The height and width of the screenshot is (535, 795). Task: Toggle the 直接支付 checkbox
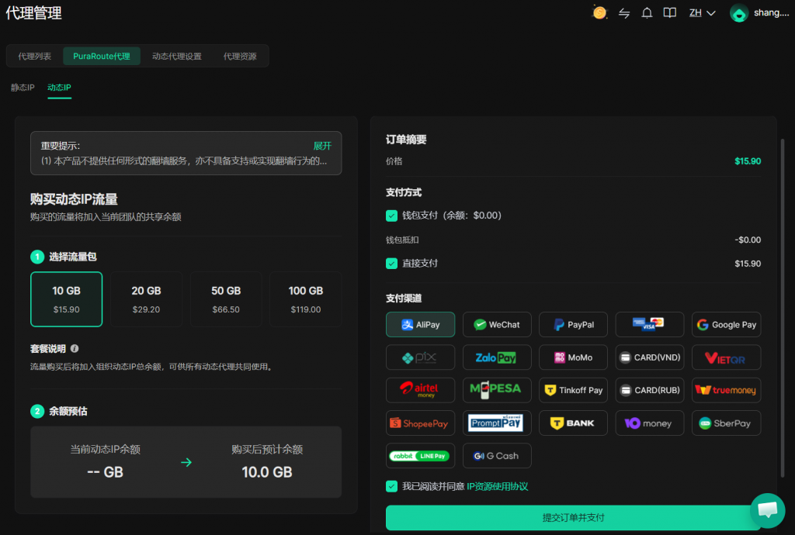(x=391, y=263)
